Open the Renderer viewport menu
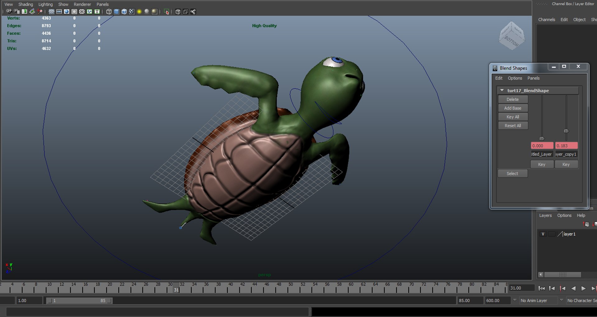This screenshot has width=597, height=317. tap(82, 4)
